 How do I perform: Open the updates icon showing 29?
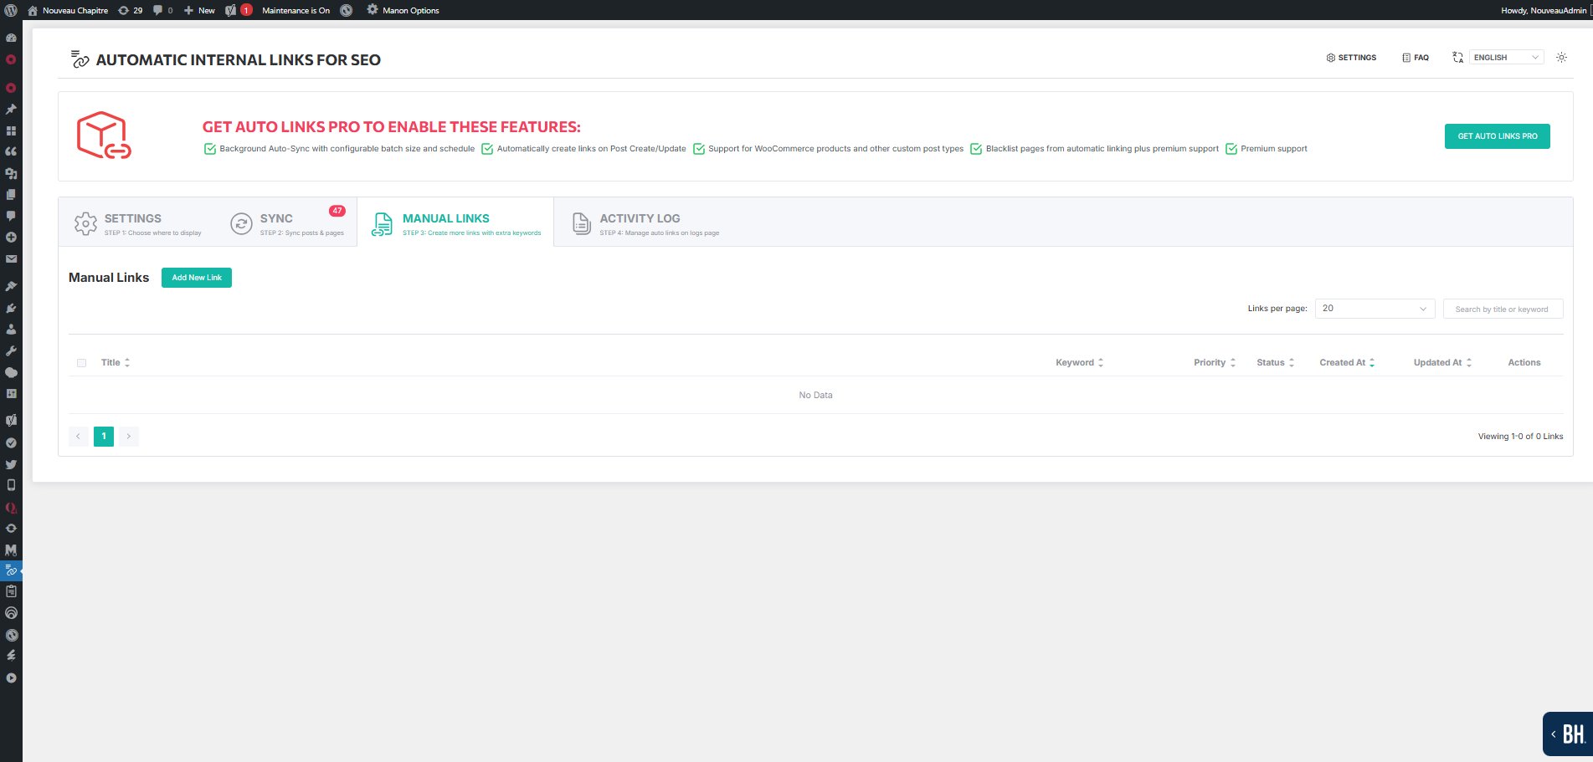click(x=130, y=10)
